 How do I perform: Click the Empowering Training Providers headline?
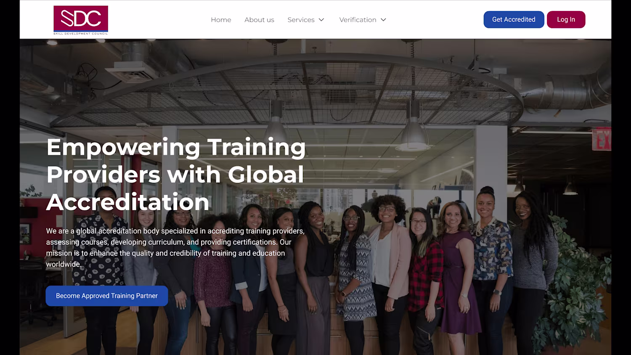176,174
